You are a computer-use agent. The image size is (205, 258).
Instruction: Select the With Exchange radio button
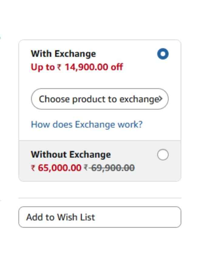(163, 54)
